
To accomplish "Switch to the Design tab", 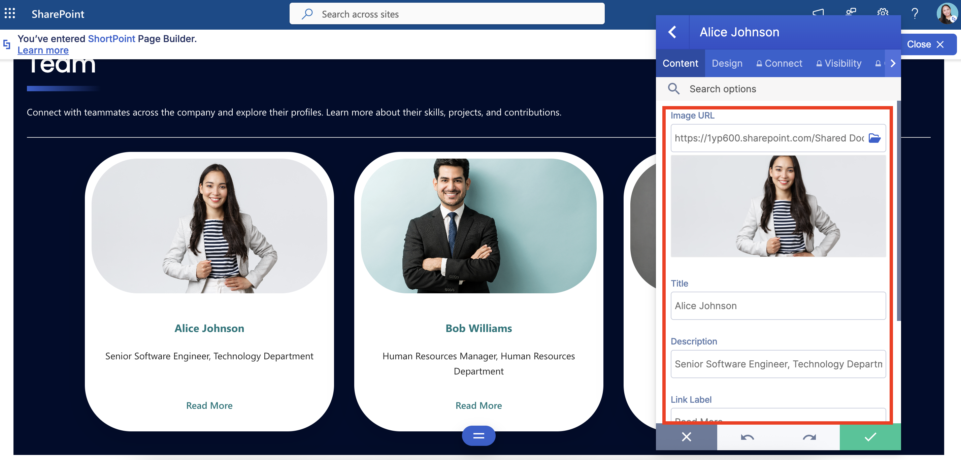I will (x=727, y=63).
